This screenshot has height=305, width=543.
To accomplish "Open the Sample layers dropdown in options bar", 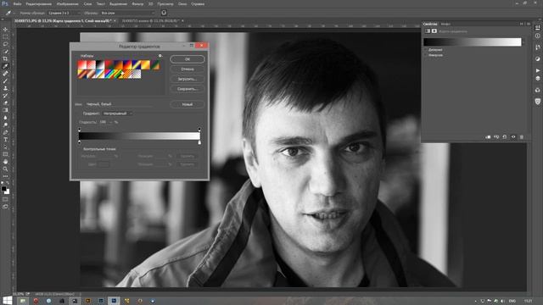I will tap(127, 13).
